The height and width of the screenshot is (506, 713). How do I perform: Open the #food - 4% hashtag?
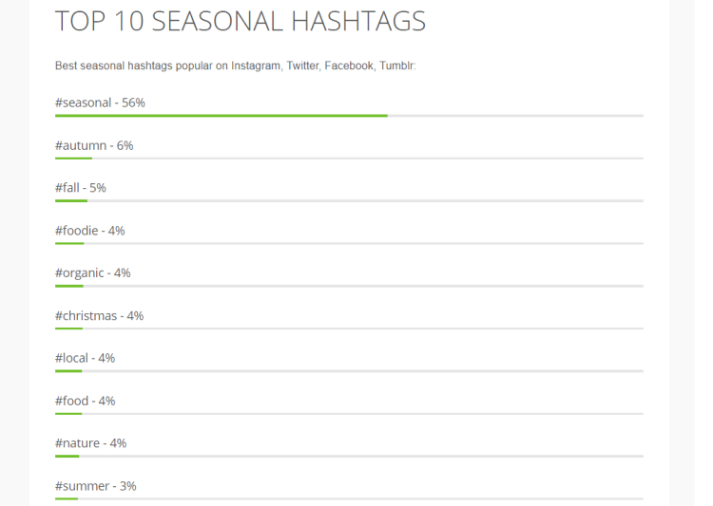tap(85, 401)
